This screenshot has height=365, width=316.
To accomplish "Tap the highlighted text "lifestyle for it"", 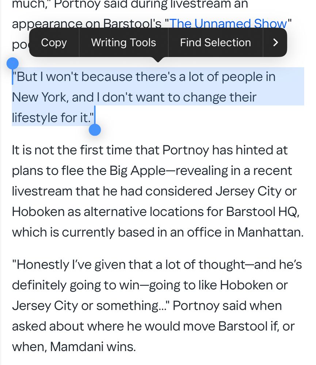I will click(51, 117).
